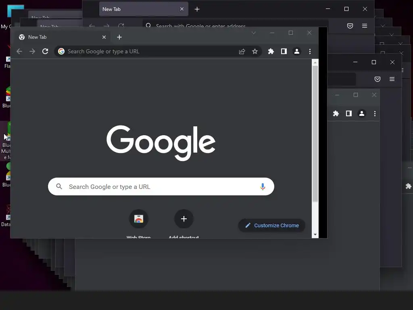Open profile avatar in background Chrome window

pos(362,113)
